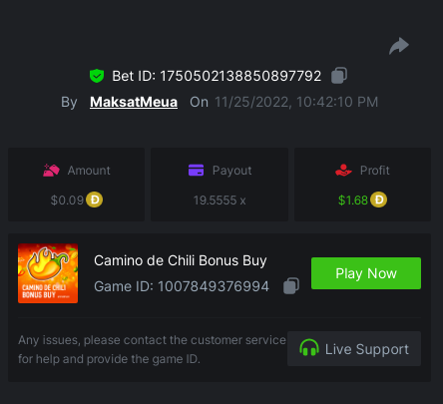Click the Camino de Chili game thumbnail
Viewport: 443px width, 404px height.
(x=48, y=273)
